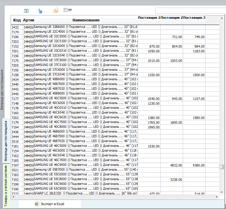This screenshot has width=226, height=209.
Task: Select row SAMSUNG UE 65C8000
Action: pos(115,189)
